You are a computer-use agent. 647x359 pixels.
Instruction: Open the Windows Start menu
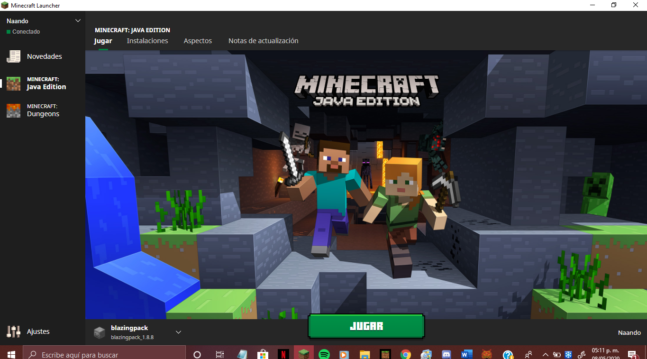tap(11, 354)
